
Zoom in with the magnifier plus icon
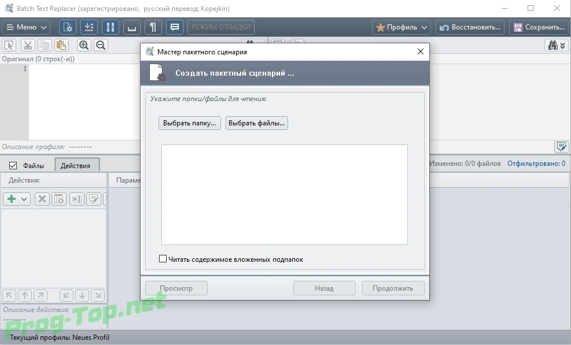click(84, 45)
